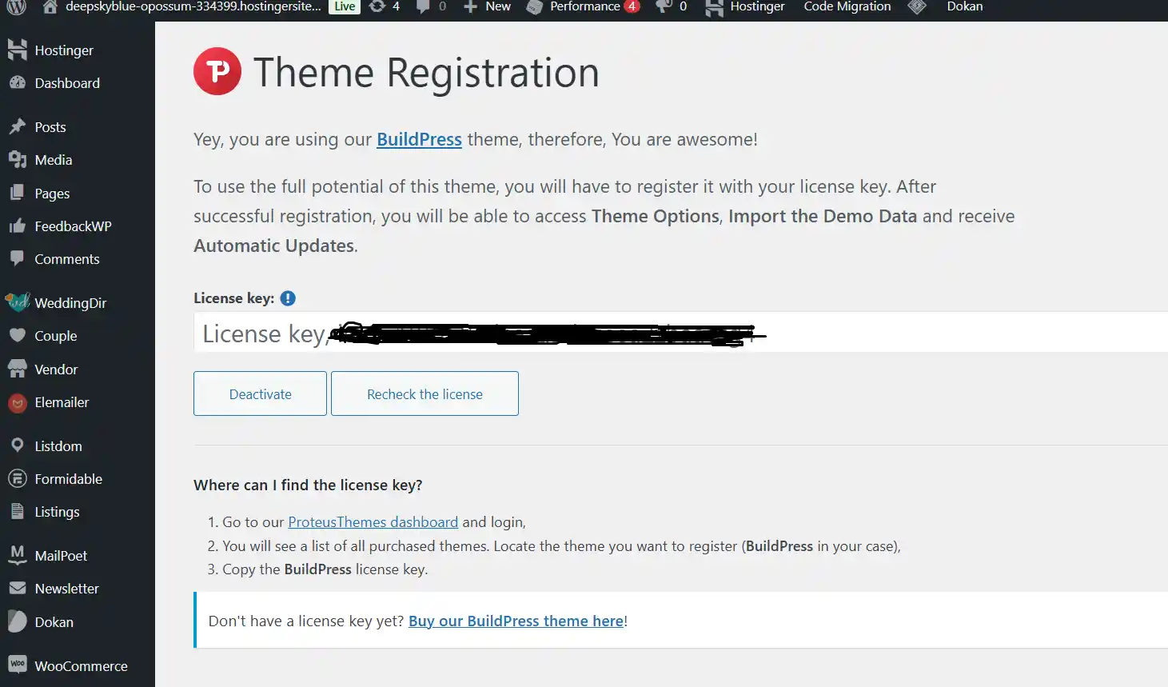Open the updates icon showing 4
The width and height of the screenshot is (1168, 687).
377,6
